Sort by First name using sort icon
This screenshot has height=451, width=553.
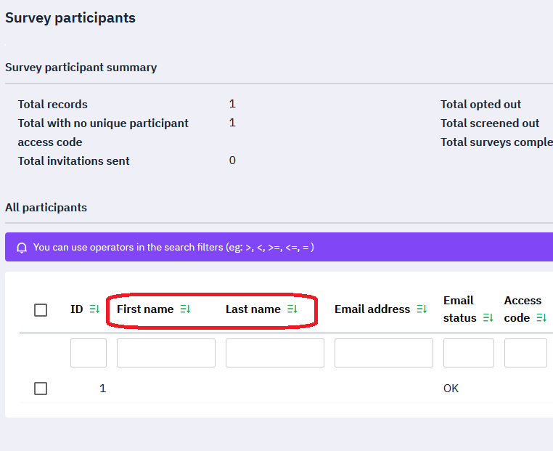coord(185,309)
